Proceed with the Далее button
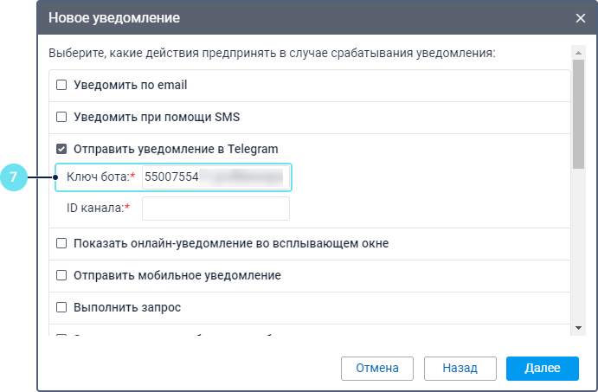The height and width of the screenshot is (392, 598). click(x=543, y=368)
